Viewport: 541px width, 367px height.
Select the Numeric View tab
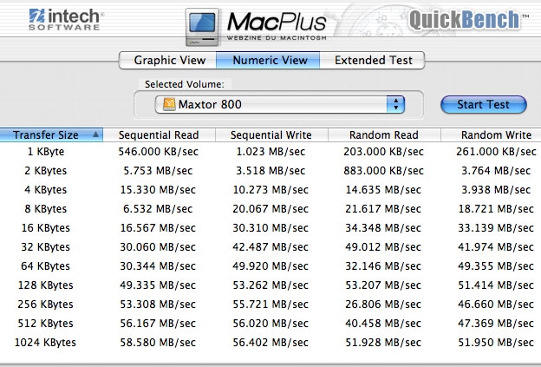point(268,61)
